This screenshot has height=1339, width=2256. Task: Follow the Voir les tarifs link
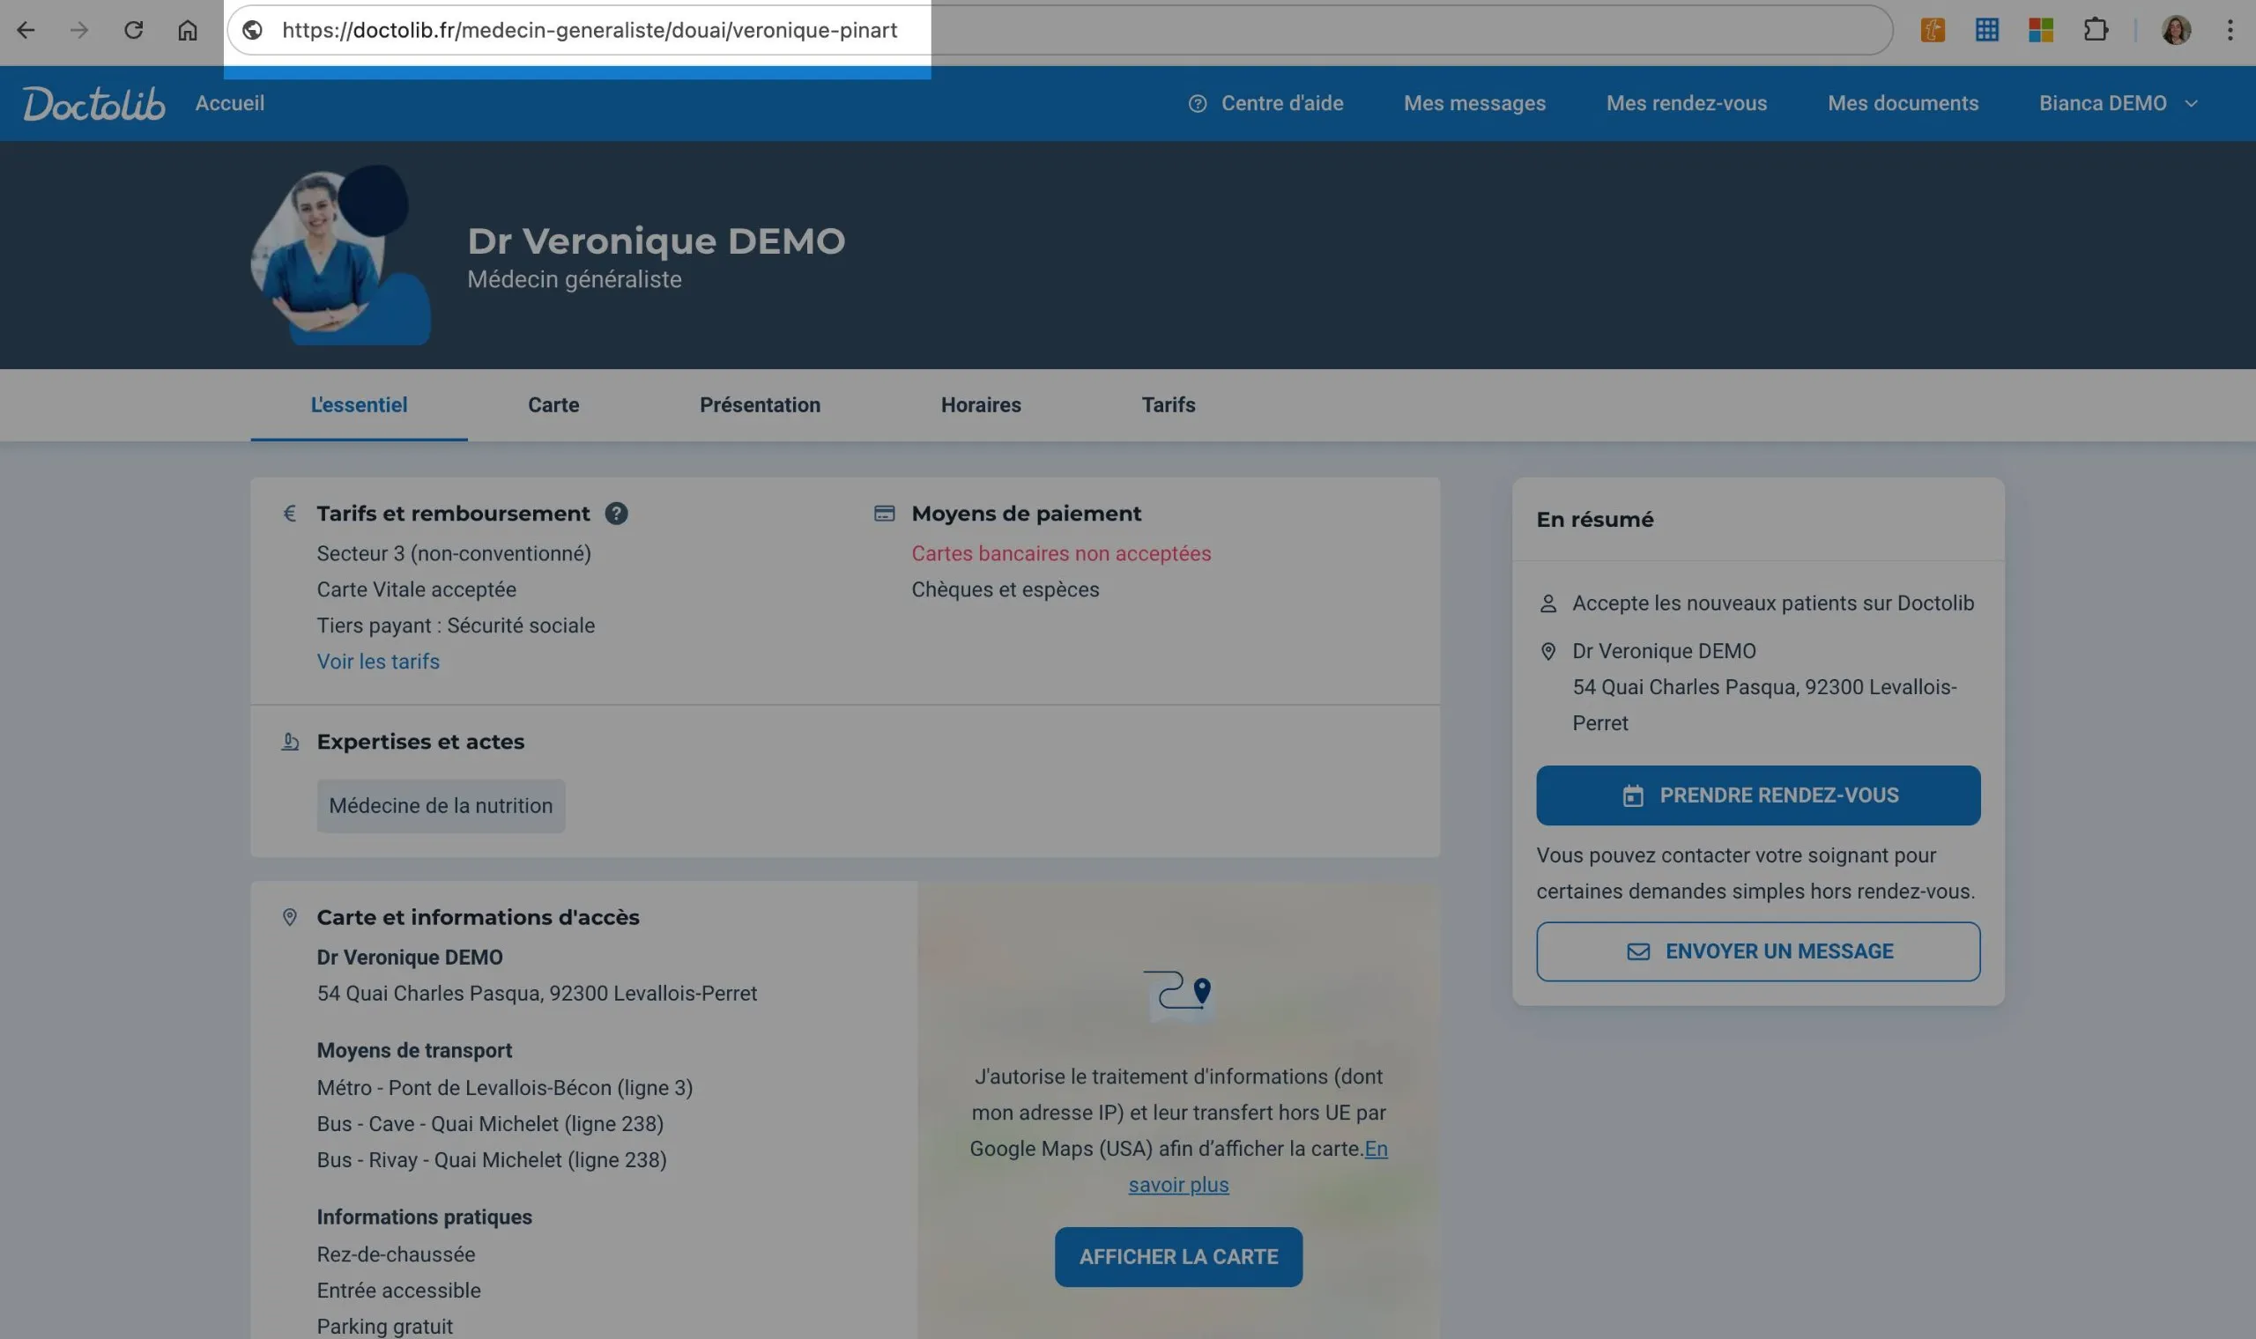(x=378, y=662)
